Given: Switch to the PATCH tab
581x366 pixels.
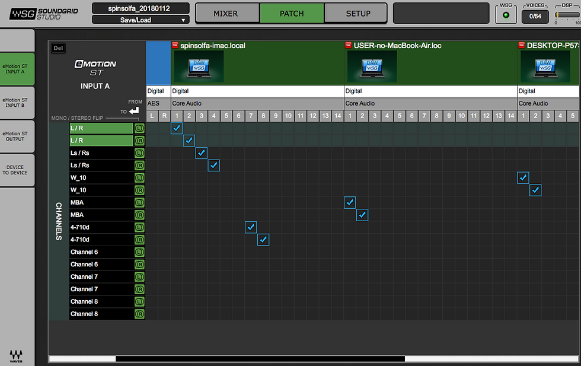Looking at the screenshot, I should coord(292,14).
